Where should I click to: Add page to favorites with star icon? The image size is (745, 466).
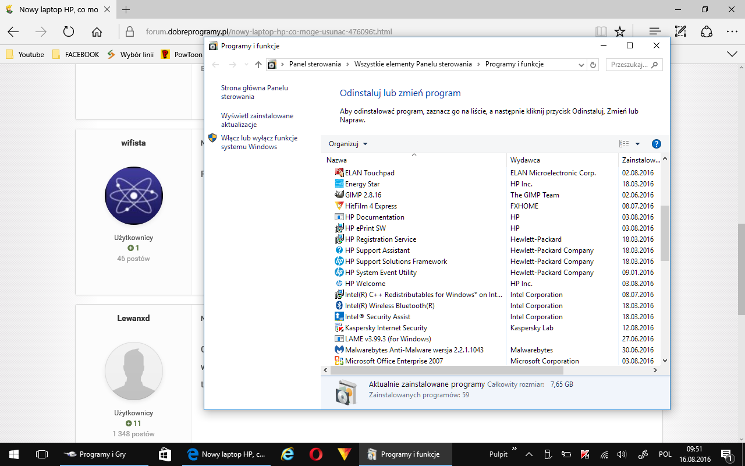click(620, 31)
